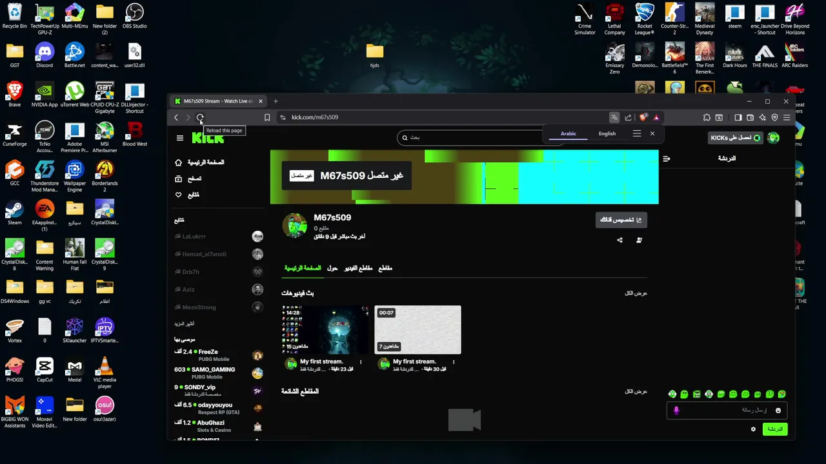Select the Arabic tab in translate popup

tap(569, 133)
